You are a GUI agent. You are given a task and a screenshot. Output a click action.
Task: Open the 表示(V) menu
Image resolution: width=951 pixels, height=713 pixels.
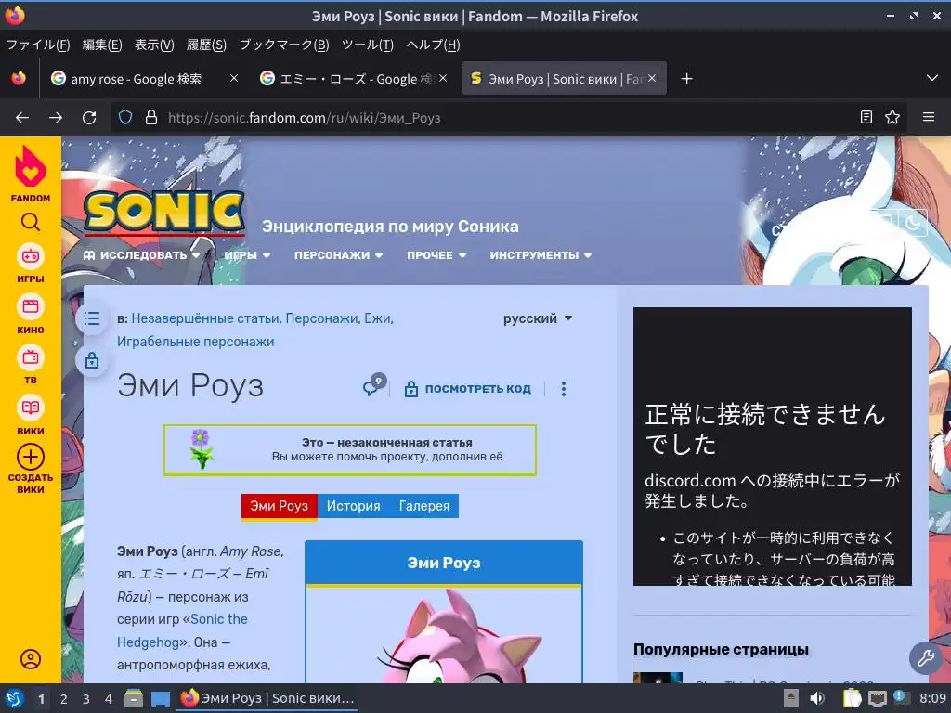[x=154, y=45]
